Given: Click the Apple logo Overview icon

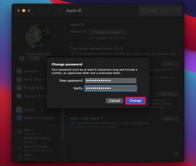Looking at the screenshot, I should click(x=19, y=71).
